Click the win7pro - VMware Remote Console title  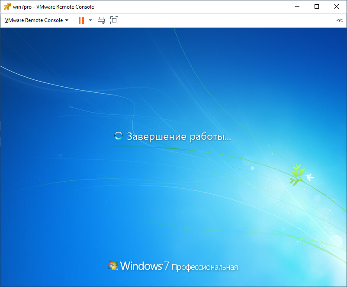(53, 7)
